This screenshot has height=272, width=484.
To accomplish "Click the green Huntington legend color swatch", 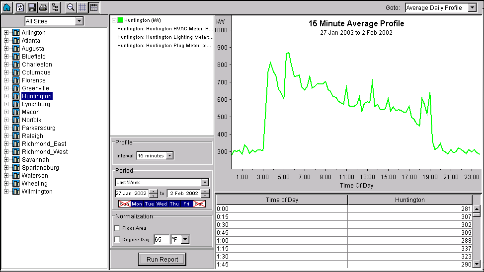I will click(120, 20).
